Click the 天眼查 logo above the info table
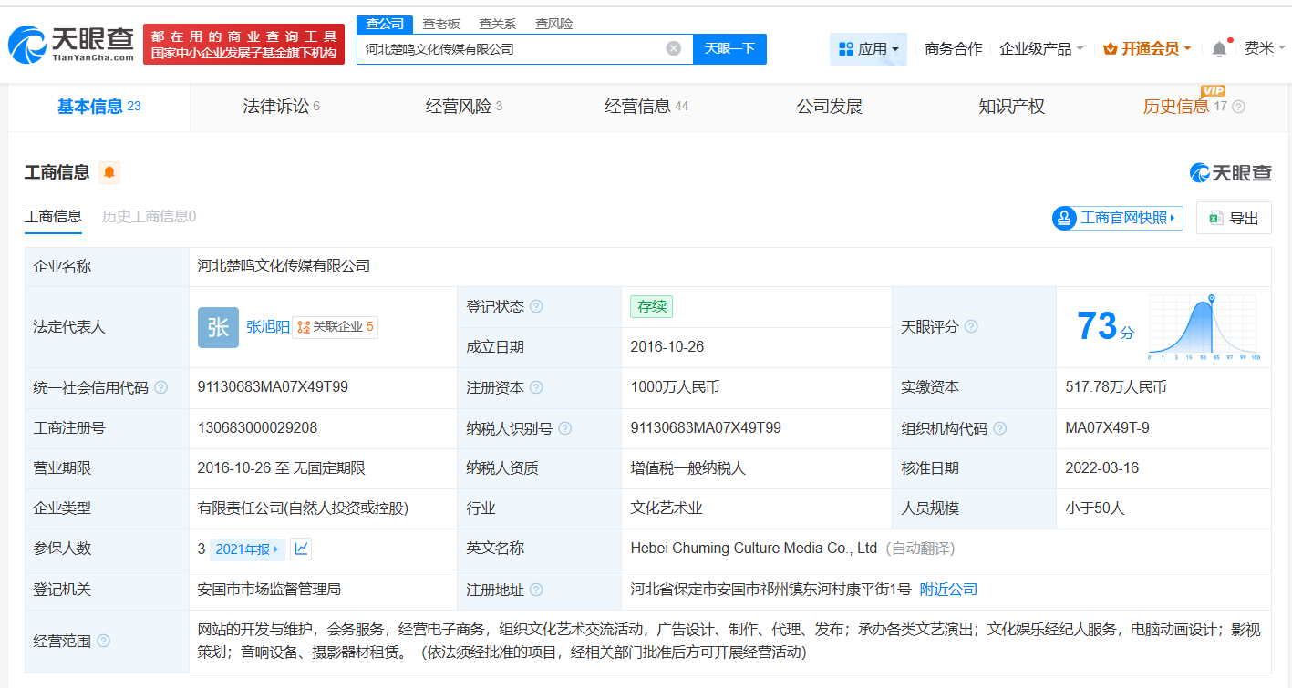This screenshot has width=1292, height=688. [x=1233, y=171]
